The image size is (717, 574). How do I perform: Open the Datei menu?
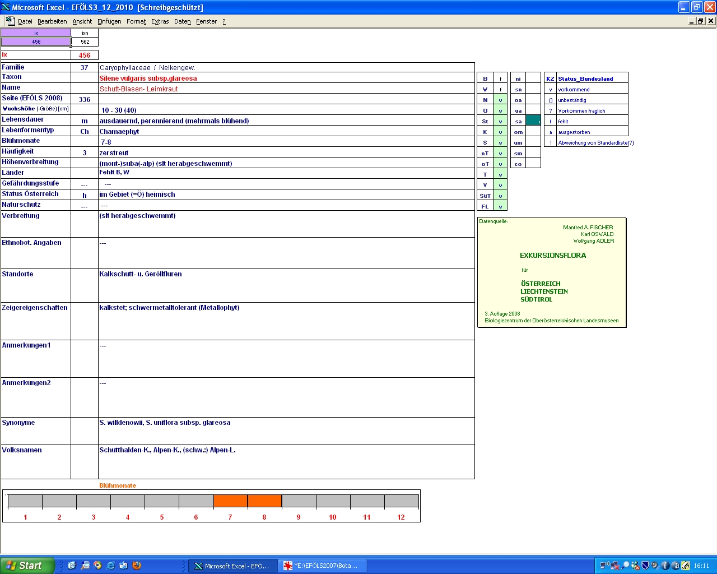(25, 21)
